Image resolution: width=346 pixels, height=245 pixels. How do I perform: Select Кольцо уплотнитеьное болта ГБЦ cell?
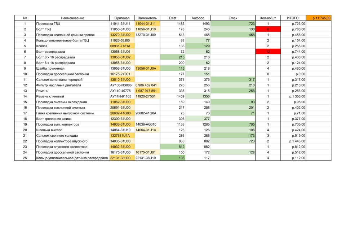72,40
